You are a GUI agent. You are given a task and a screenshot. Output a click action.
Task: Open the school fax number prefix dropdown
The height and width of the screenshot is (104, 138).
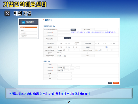99,50
